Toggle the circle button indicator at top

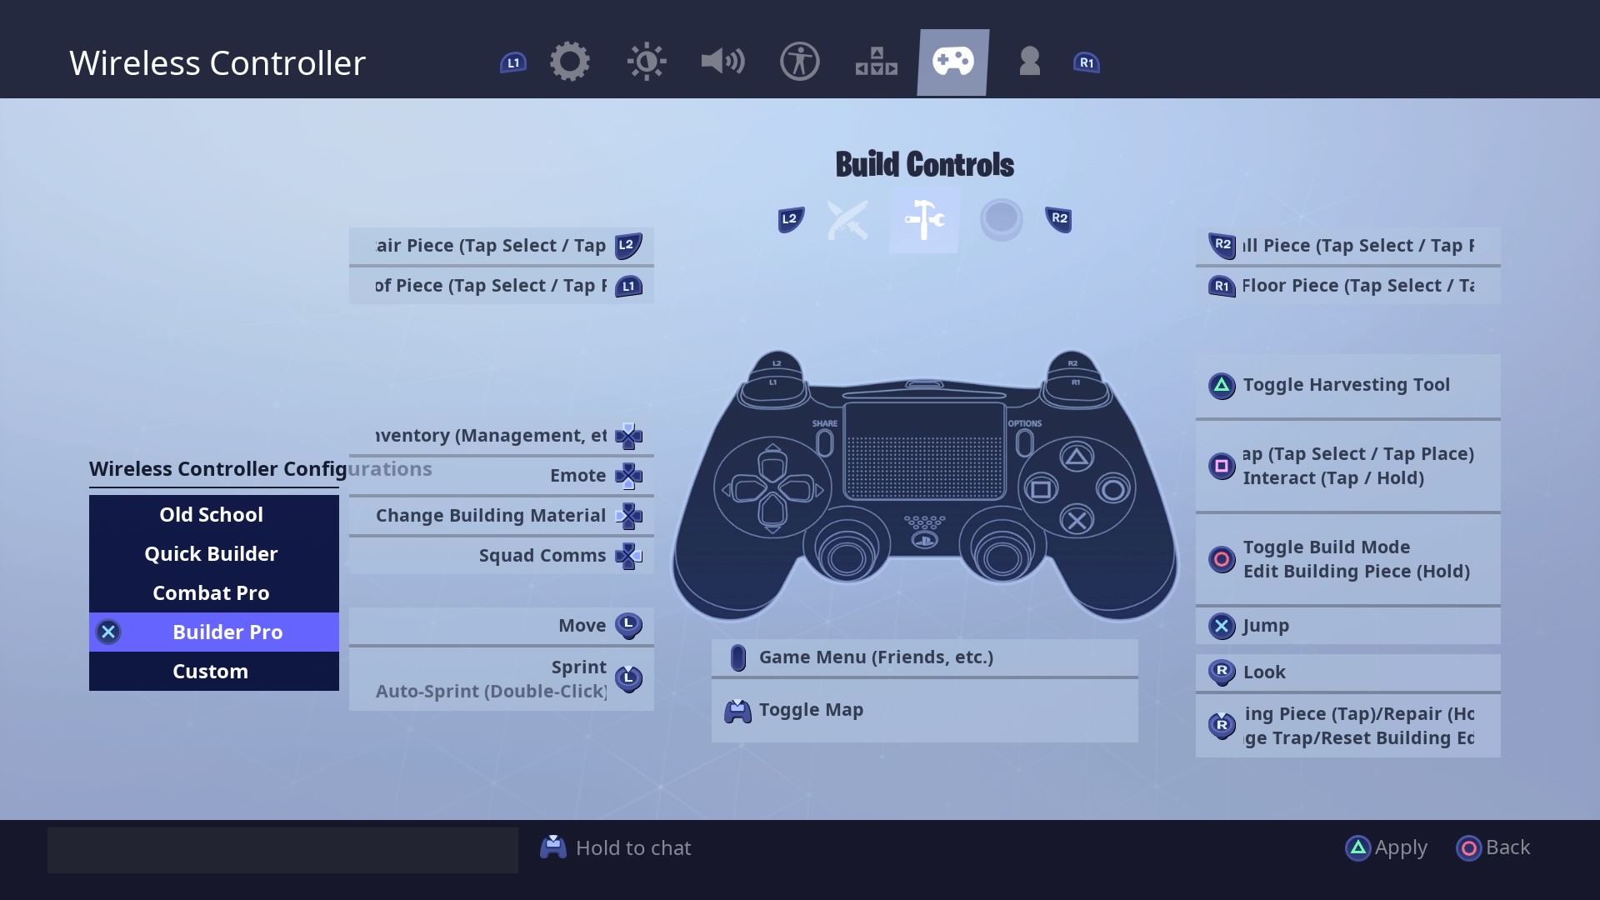999,218
